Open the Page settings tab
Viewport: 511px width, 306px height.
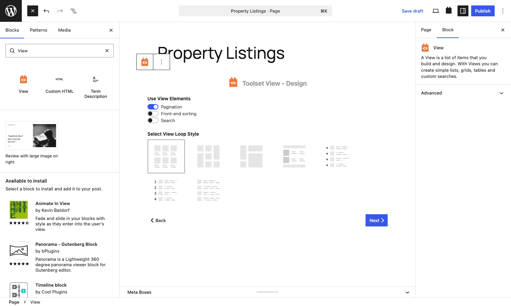(426, 30)
